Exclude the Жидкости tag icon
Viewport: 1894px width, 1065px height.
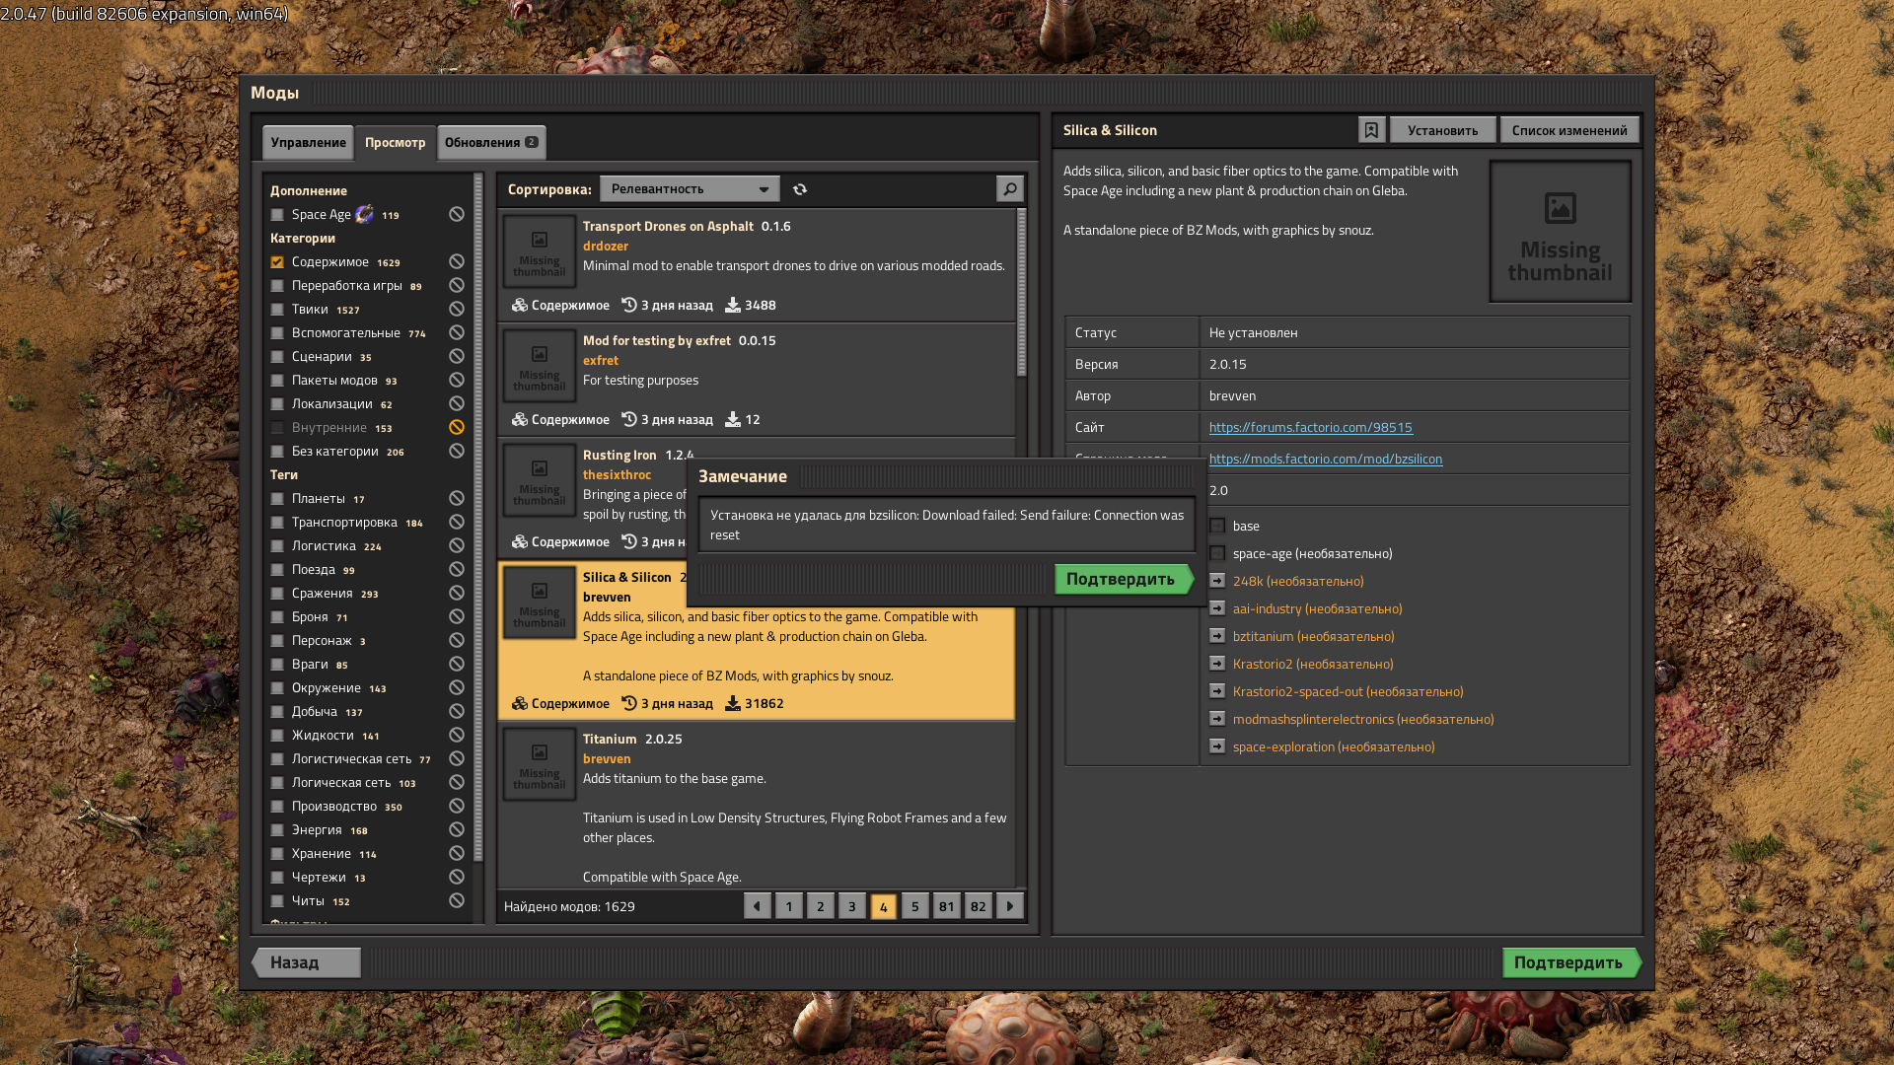457,735
